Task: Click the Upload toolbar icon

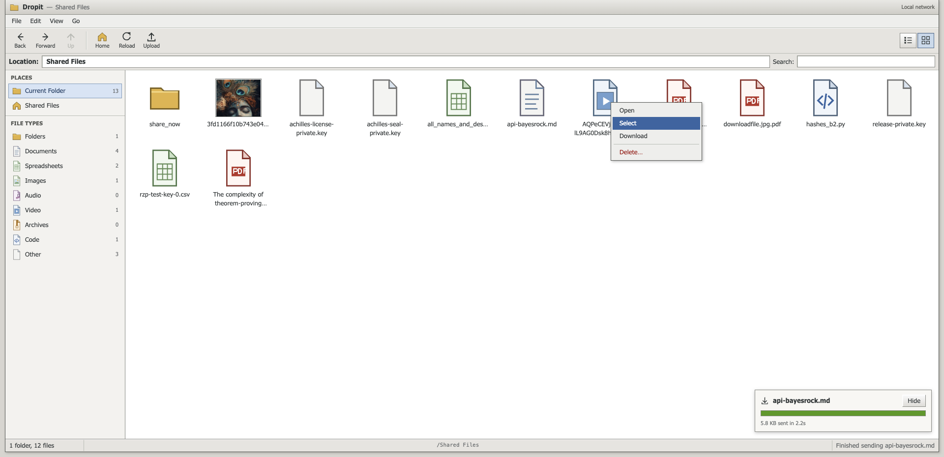Action: 151,40
